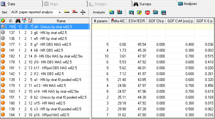Select the row k11 - HRpol OBS HAS w82.5

(x=45, y=68)
